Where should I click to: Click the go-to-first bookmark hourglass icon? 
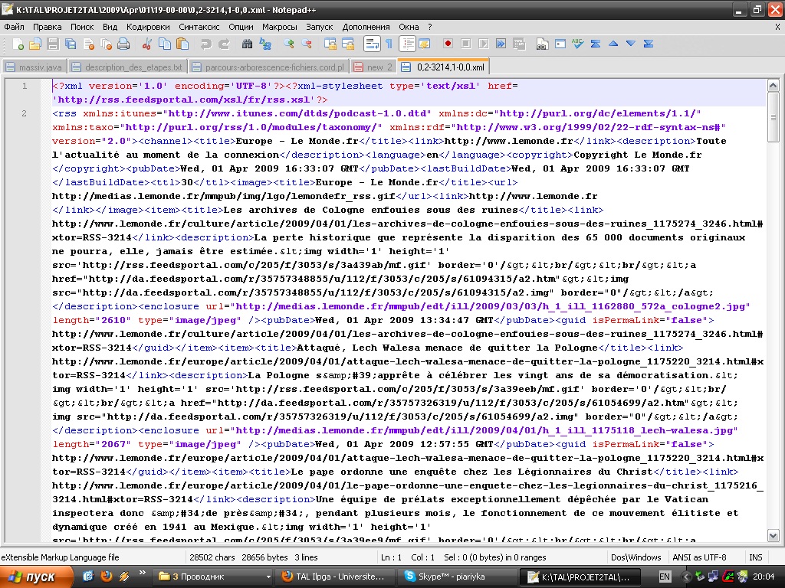point(595,44)
